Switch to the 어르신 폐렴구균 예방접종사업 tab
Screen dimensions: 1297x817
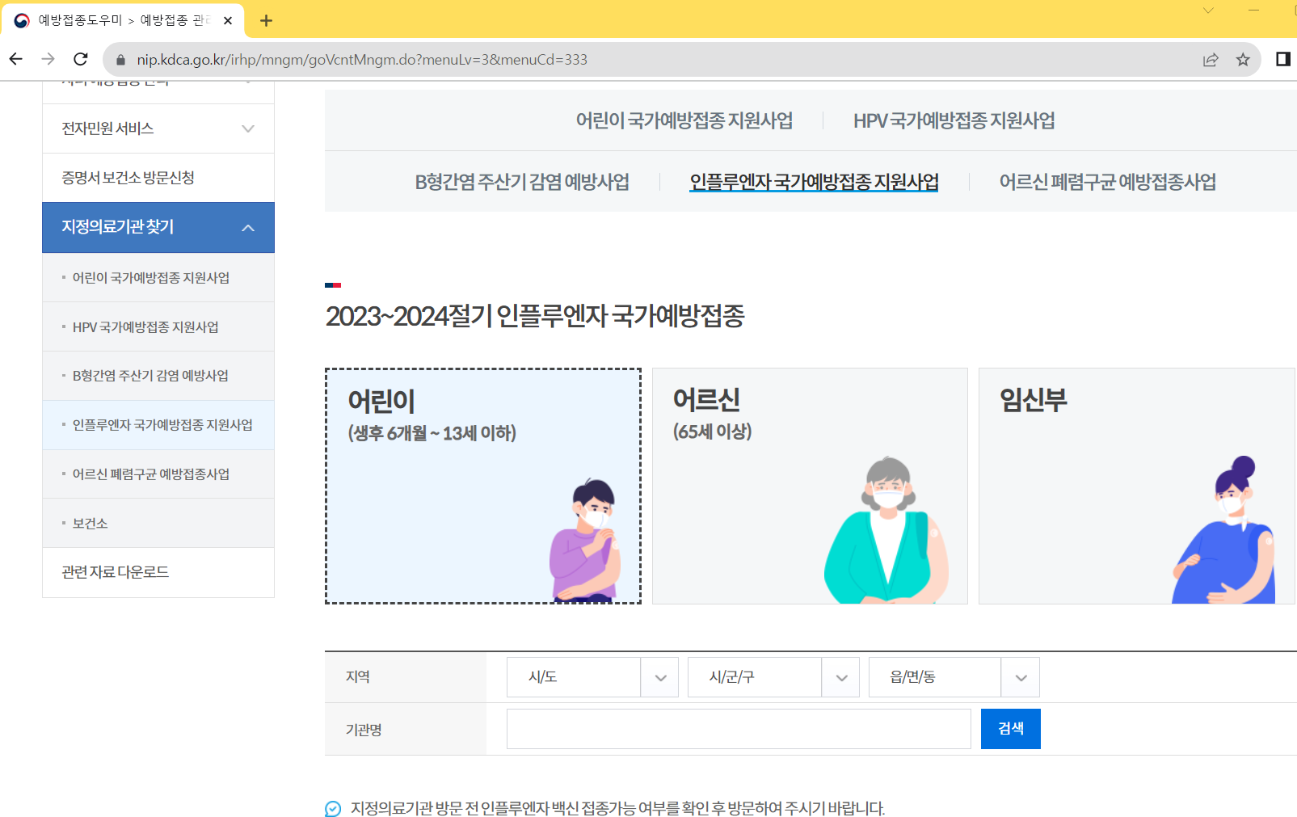point(1108,182)
